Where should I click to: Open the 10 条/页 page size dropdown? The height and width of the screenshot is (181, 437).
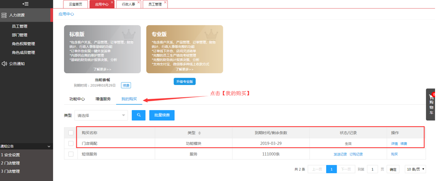pyautogui.click(x=415, y=169)
